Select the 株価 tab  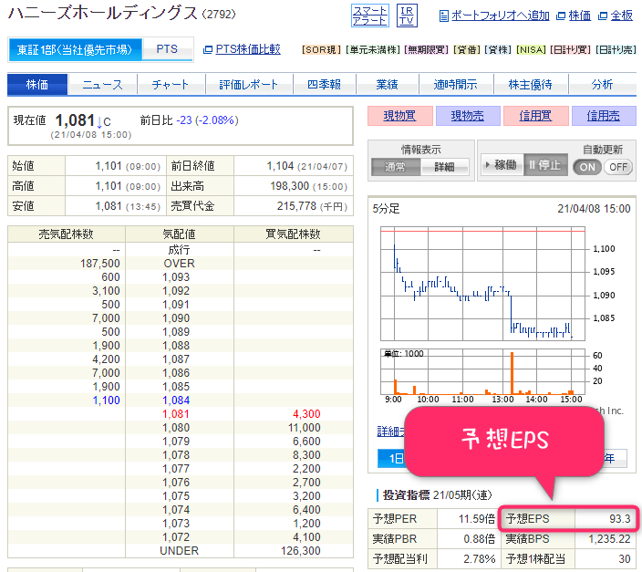pyautogui.click(x=37, y=85)
